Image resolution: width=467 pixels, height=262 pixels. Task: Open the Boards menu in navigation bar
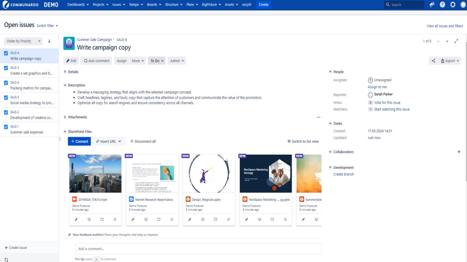[154, 5]
